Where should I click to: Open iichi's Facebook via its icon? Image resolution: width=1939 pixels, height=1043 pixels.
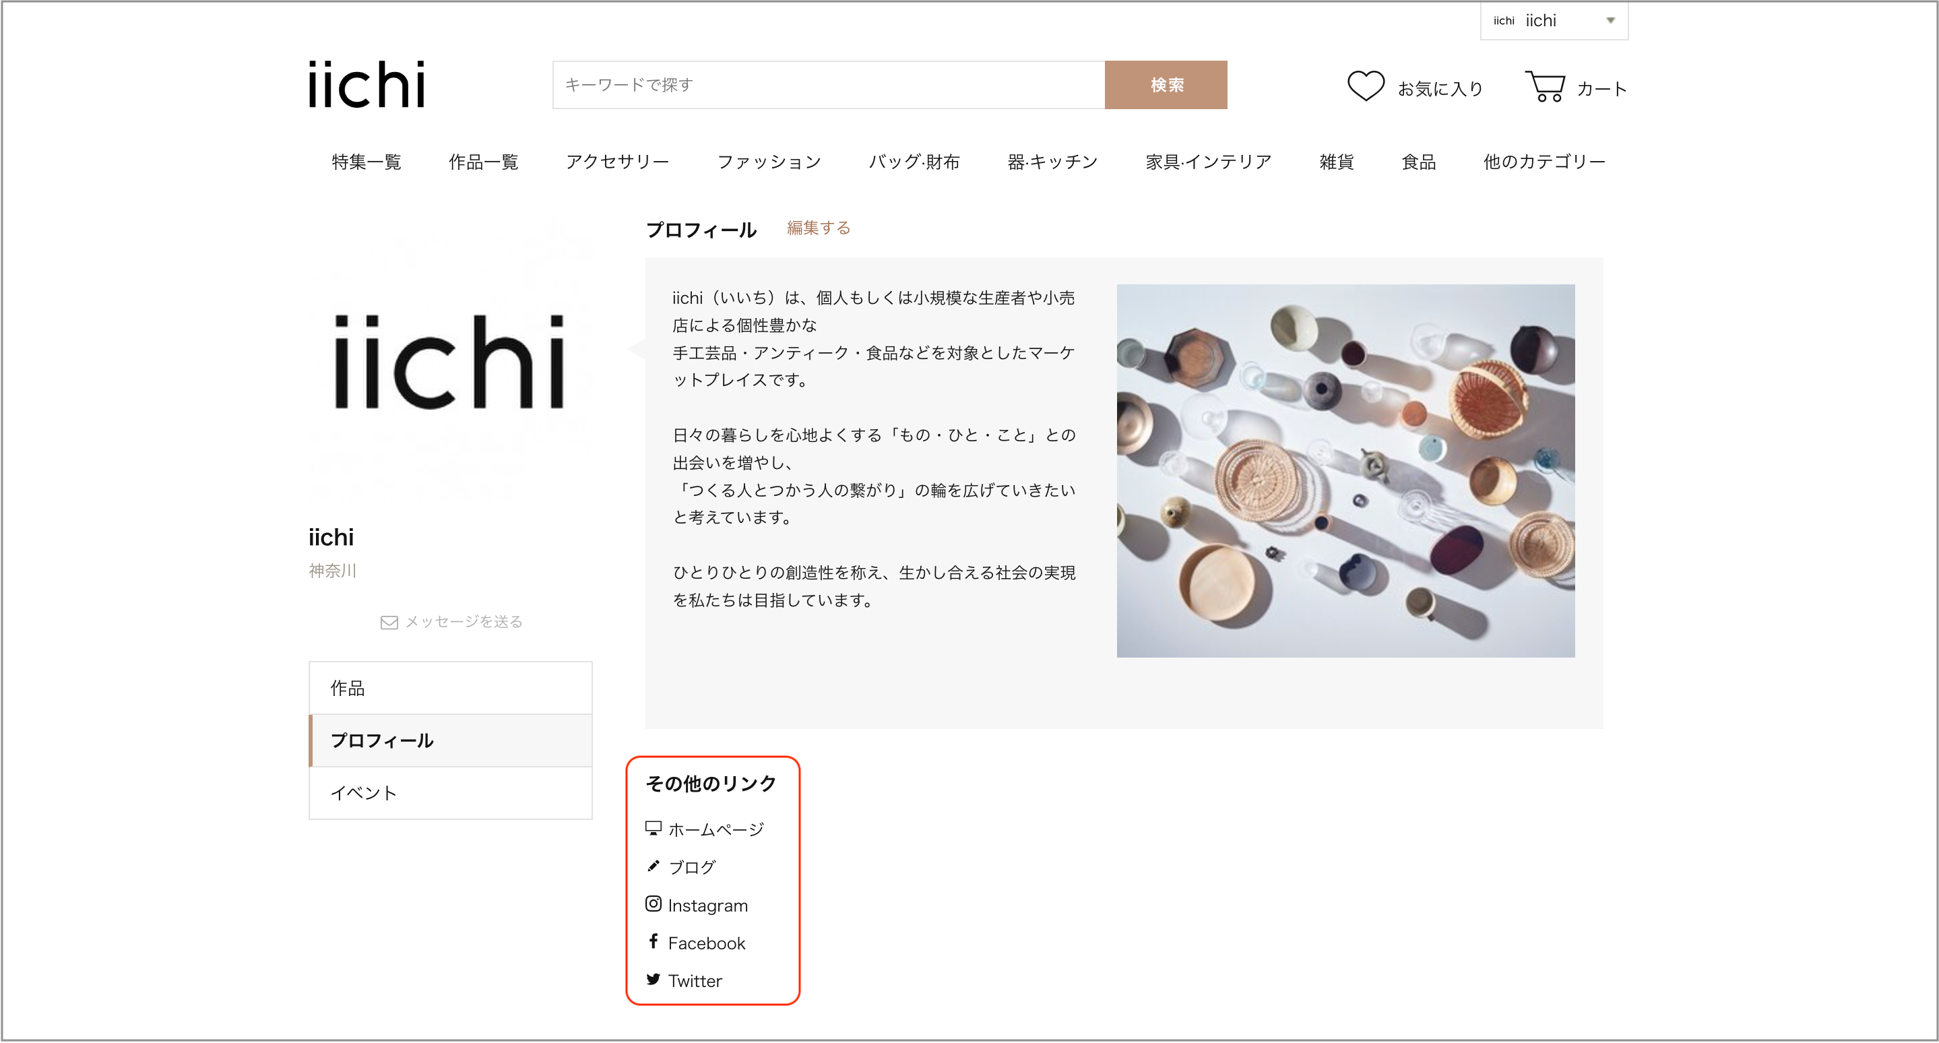point(653,941)
